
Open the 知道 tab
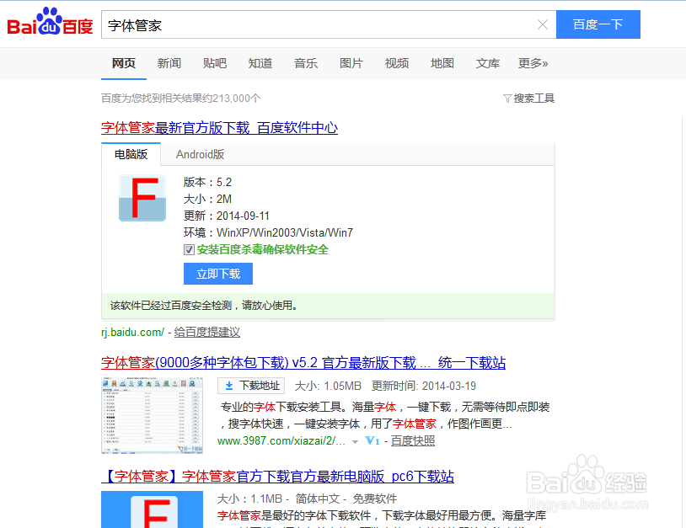260,63
